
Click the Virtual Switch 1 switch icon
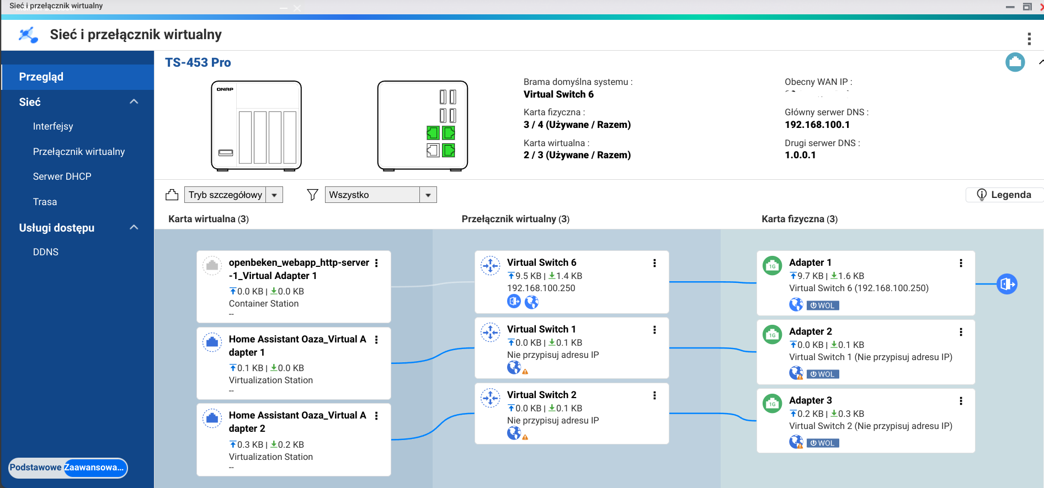click(x=490, y=333)
